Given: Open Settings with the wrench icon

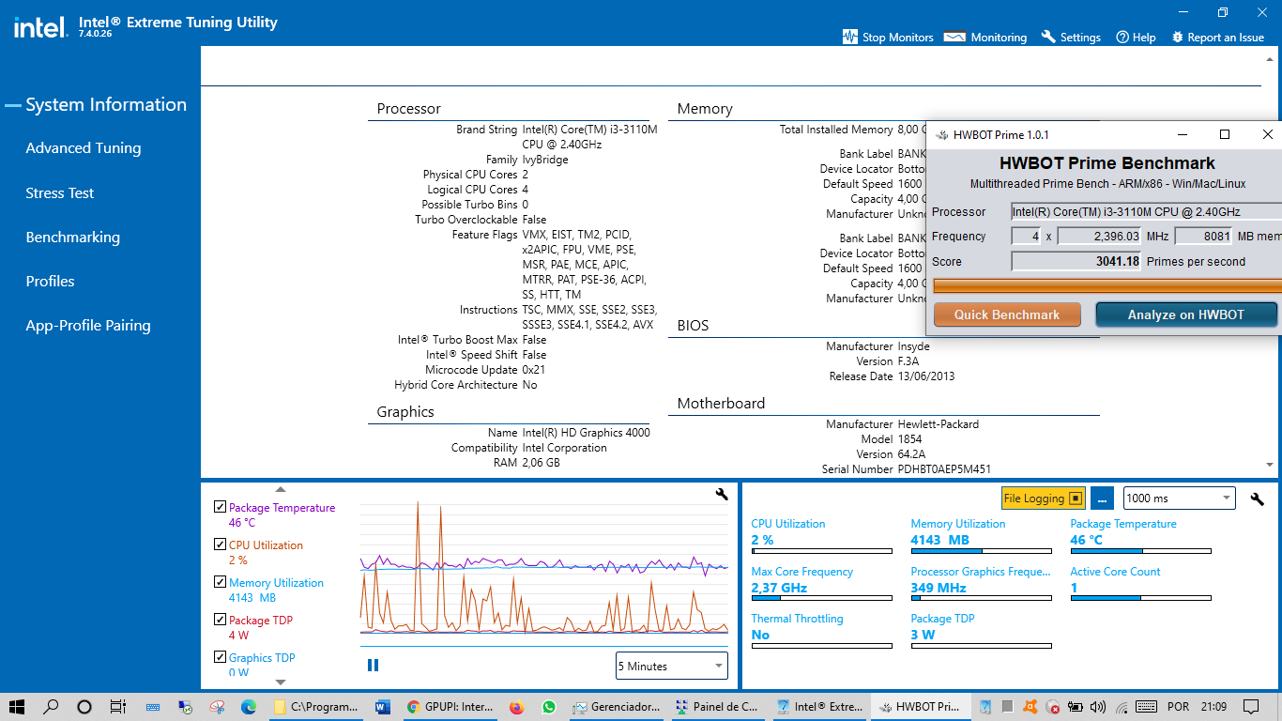Looking at the screenshot, I should click(x=1047, y=37).
